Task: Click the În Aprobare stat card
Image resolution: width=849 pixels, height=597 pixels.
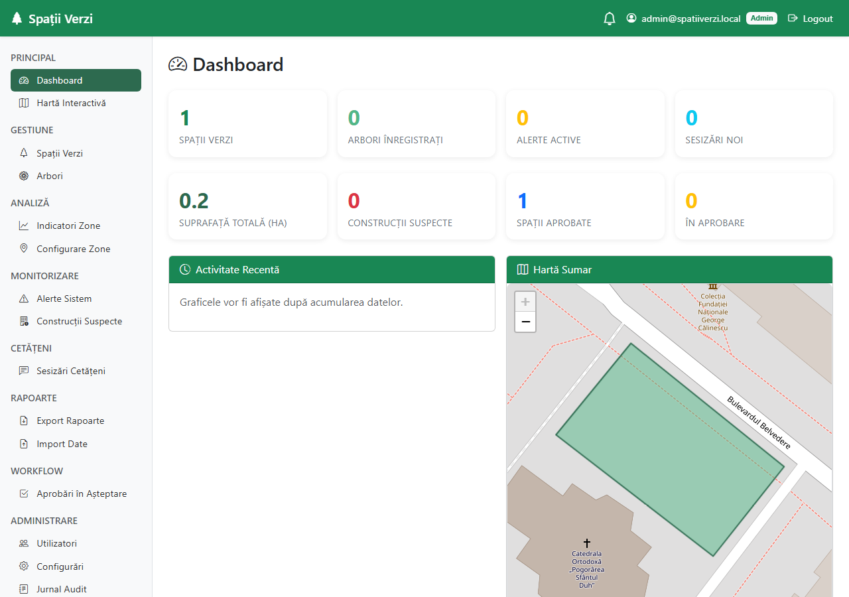Action: click(754, 206)
